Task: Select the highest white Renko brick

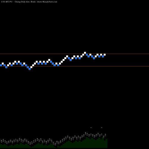Action: point(85,53)
